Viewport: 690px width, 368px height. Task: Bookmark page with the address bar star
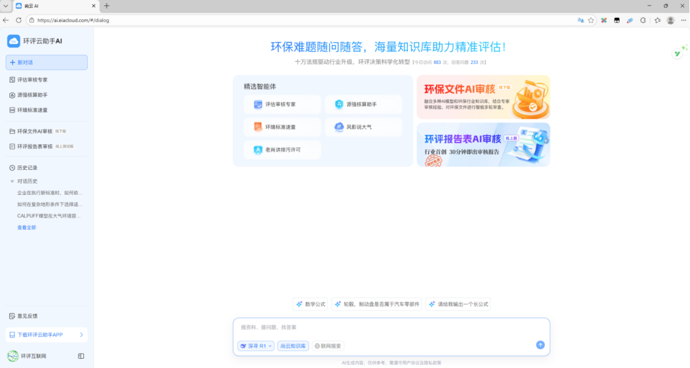(x=591, y=20)
